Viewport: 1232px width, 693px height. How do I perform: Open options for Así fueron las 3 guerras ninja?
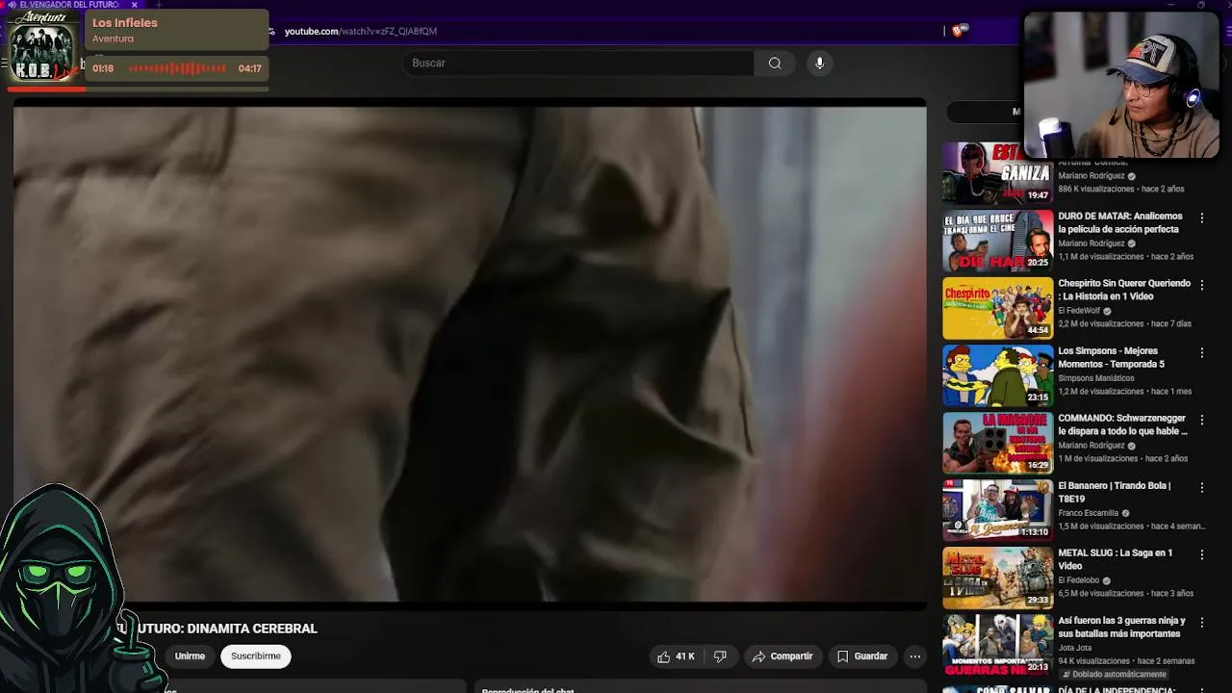point(1201,623)
